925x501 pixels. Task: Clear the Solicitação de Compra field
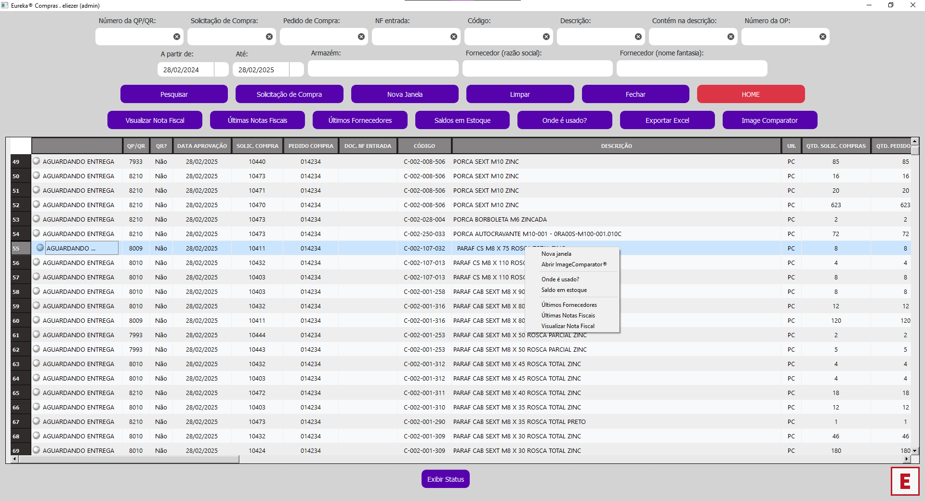269,37
